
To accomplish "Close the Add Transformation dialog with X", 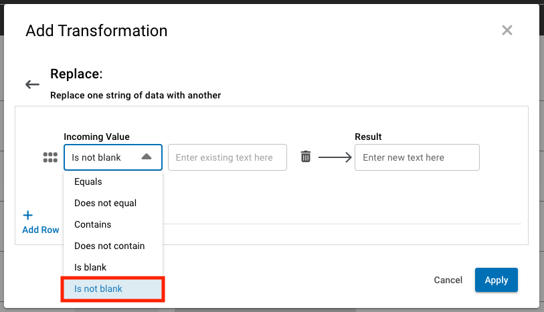I will [x=507, y=30].
